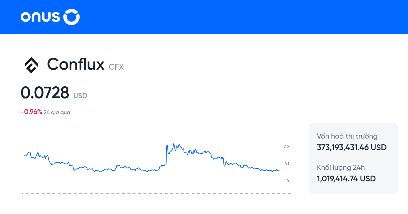Click the ONUS circular logo icon
The width and height of the screenshot is (408, 214).
[71, 17]
